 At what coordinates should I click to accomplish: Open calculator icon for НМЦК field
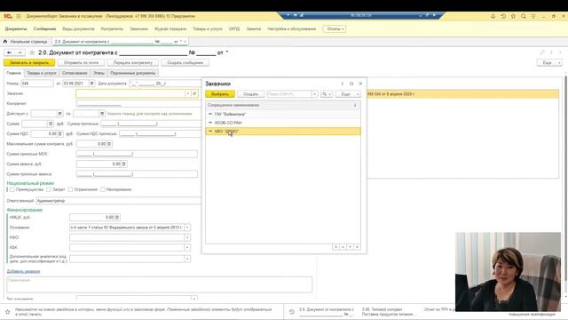click(x=117, y=217)
